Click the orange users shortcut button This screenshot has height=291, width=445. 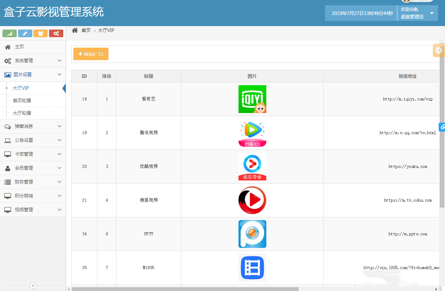click(x=41, y=33)
